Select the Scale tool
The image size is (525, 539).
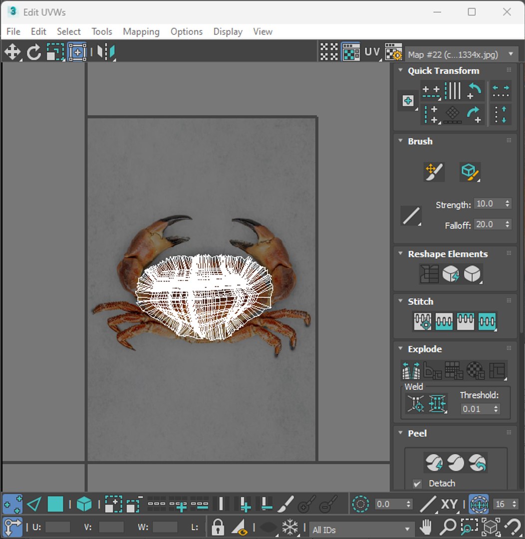(55, 52)
